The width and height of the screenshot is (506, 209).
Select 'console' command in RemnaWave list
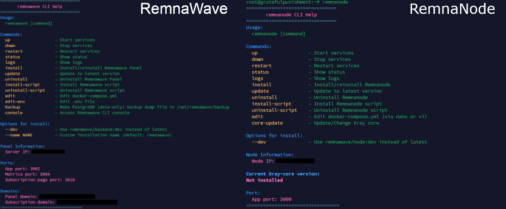[14, 113]
